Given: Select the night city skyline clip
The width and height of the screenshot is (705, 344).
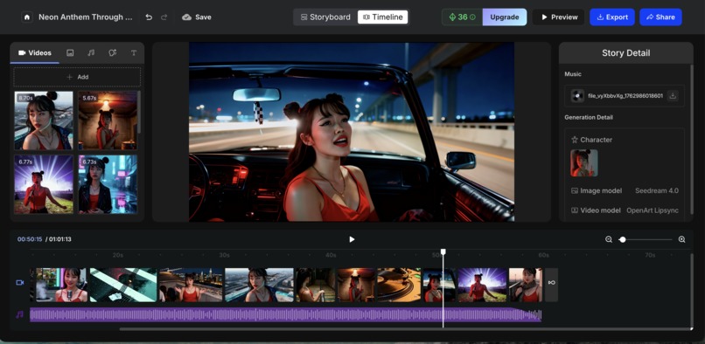Looking at the screenshot, I should pos(191,285).
